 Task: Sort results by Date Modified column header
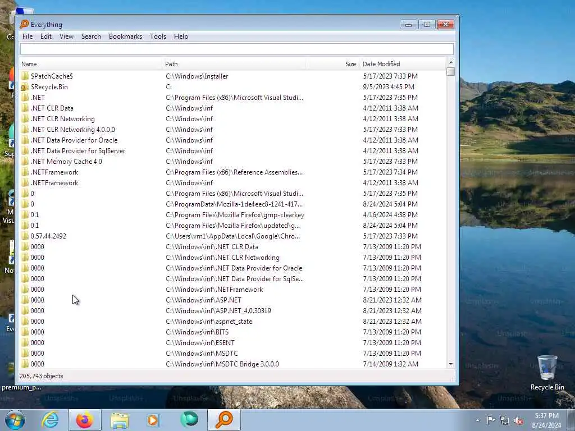pyautogui.click(x=403, y=64)
